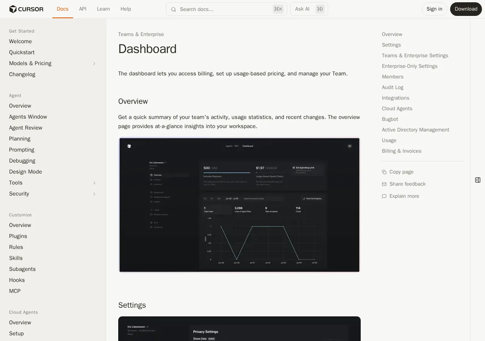The height and width of the screenshot is (341, 485).
Task: Click the Download button
Action: [466, 9]
